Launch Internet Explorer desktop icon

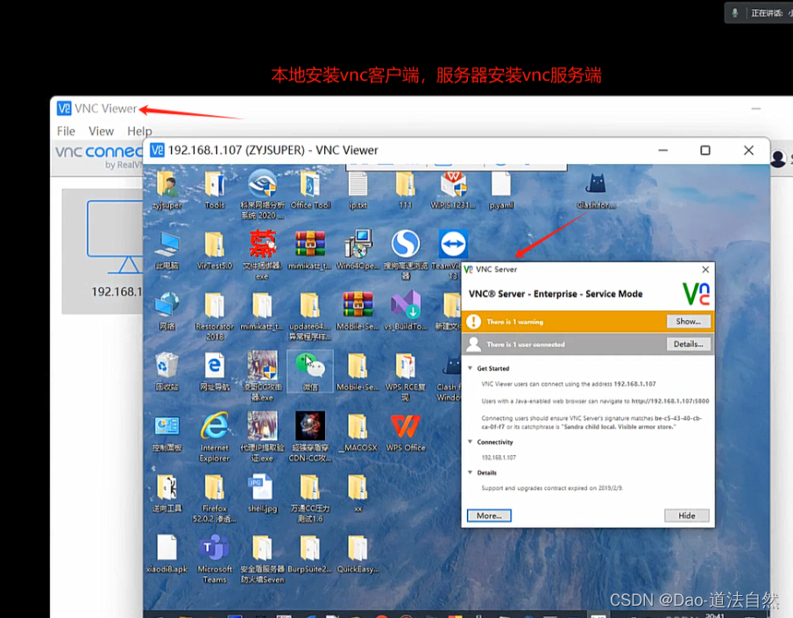[215, 427]
